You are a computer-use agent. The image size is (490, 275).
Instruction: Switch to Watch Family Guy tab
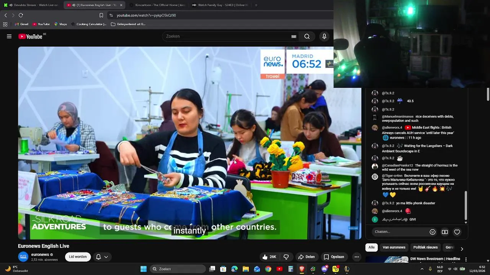click(x=220, y=5)
